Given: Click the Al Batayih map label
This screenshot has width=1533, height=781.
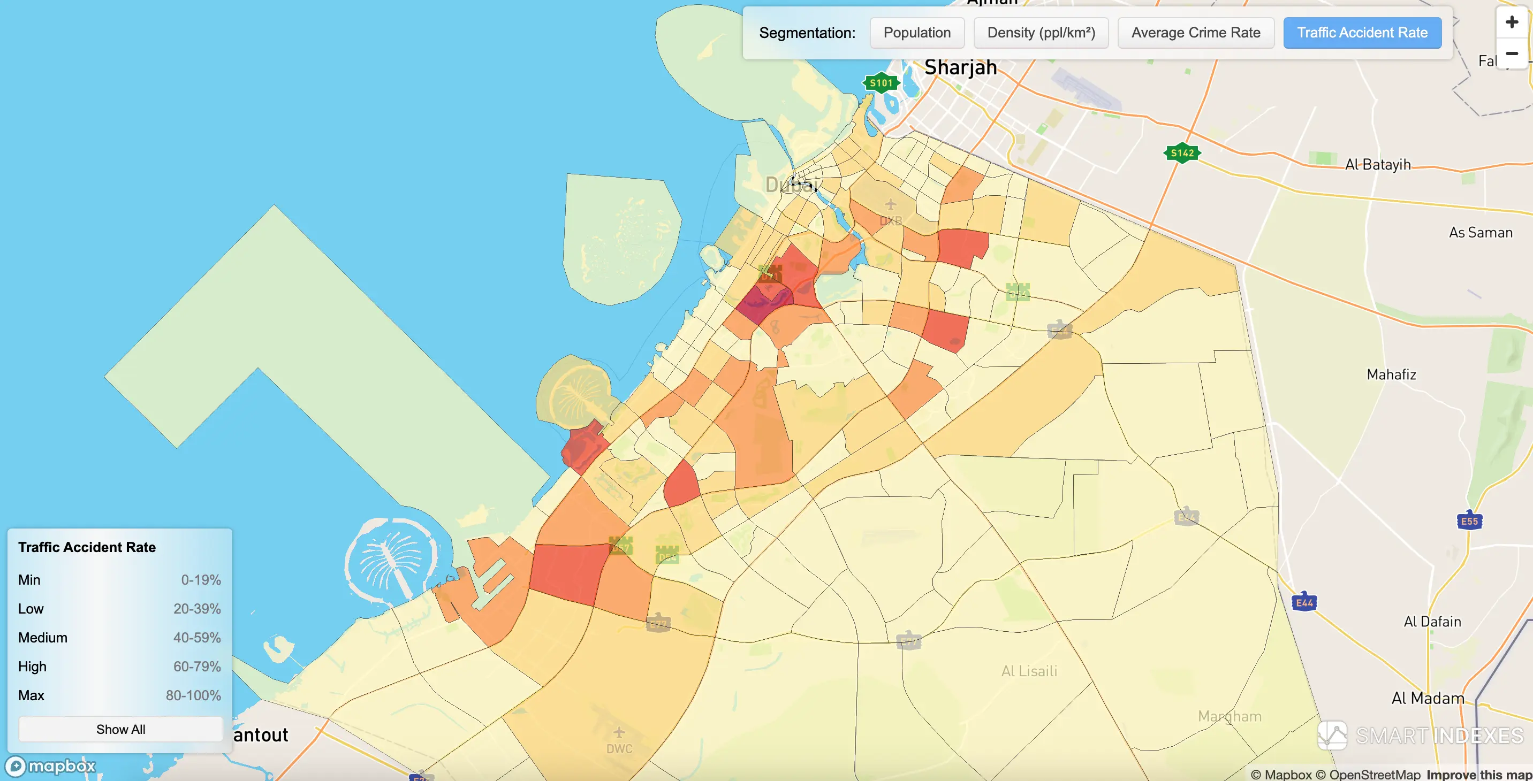Looking at the screenshot, I should [x=1378, y=164].
